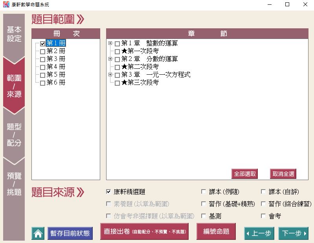Select the ★第一次段考 checkbox
This screenshot has width=314, height=243.
(117, 52)
